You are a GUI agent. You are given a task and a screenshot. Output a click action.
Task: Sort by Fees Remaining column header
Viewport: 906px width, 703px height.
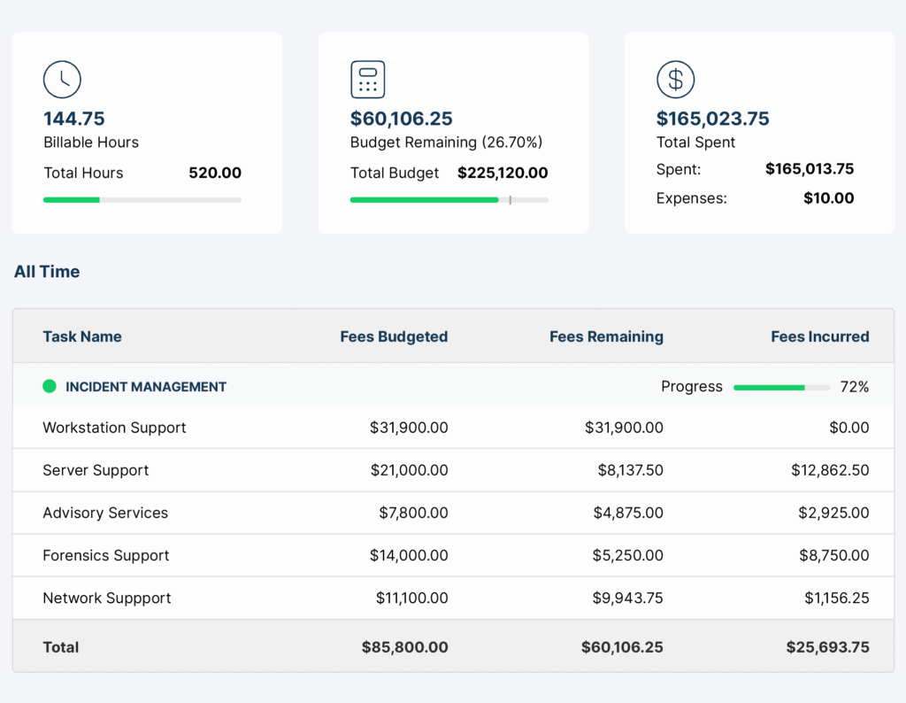[x=606, y=336]
